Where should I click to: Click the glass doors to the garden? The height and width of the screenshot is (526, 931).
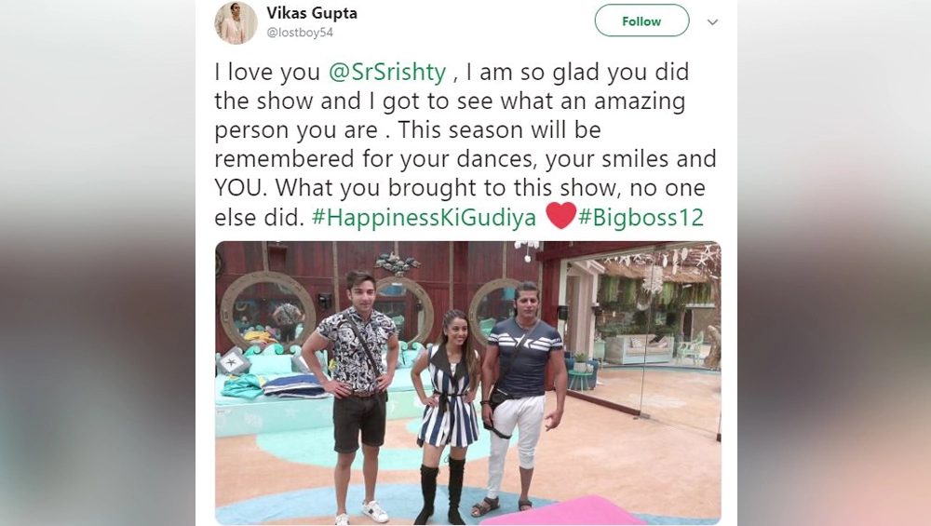(x=641, y=338)
